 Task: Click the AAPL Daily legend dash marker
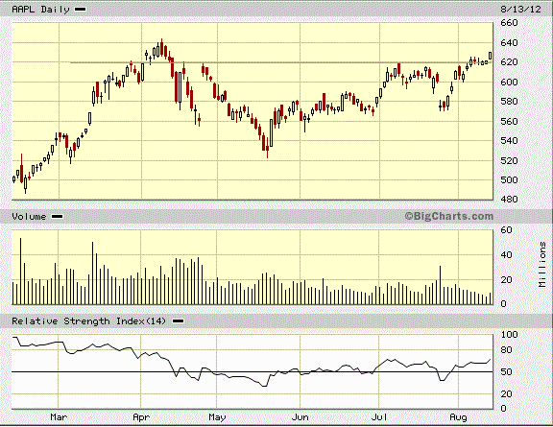click(80, 10)
